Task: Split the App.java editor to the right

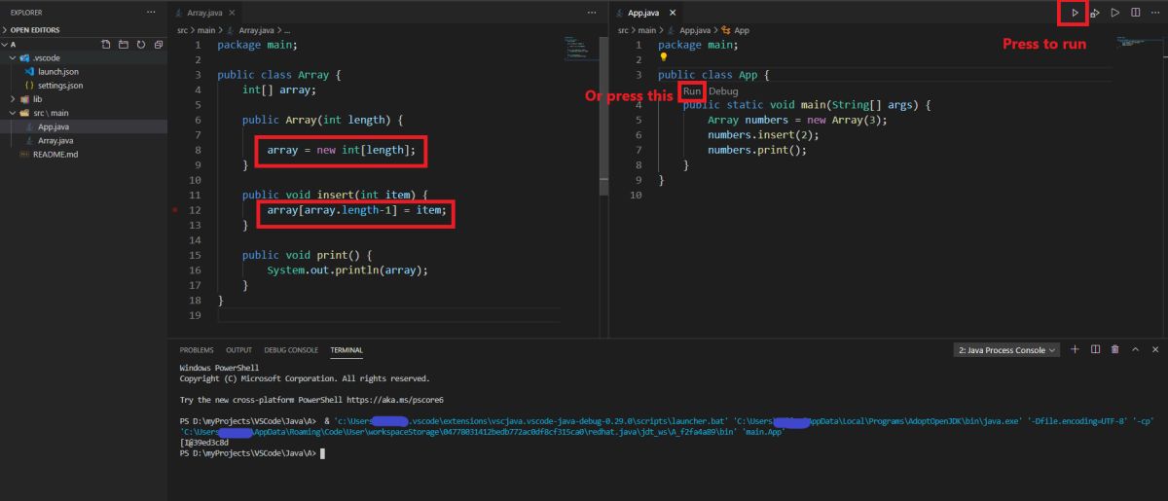Action: click(1136, 13)
